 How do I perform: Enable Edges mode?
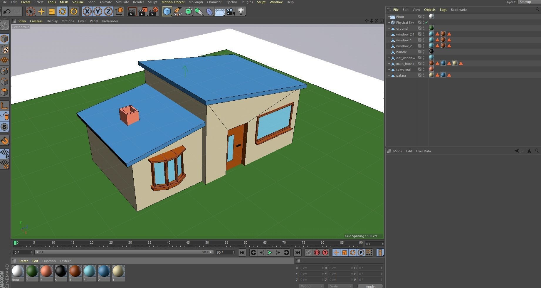pos(5,81)
